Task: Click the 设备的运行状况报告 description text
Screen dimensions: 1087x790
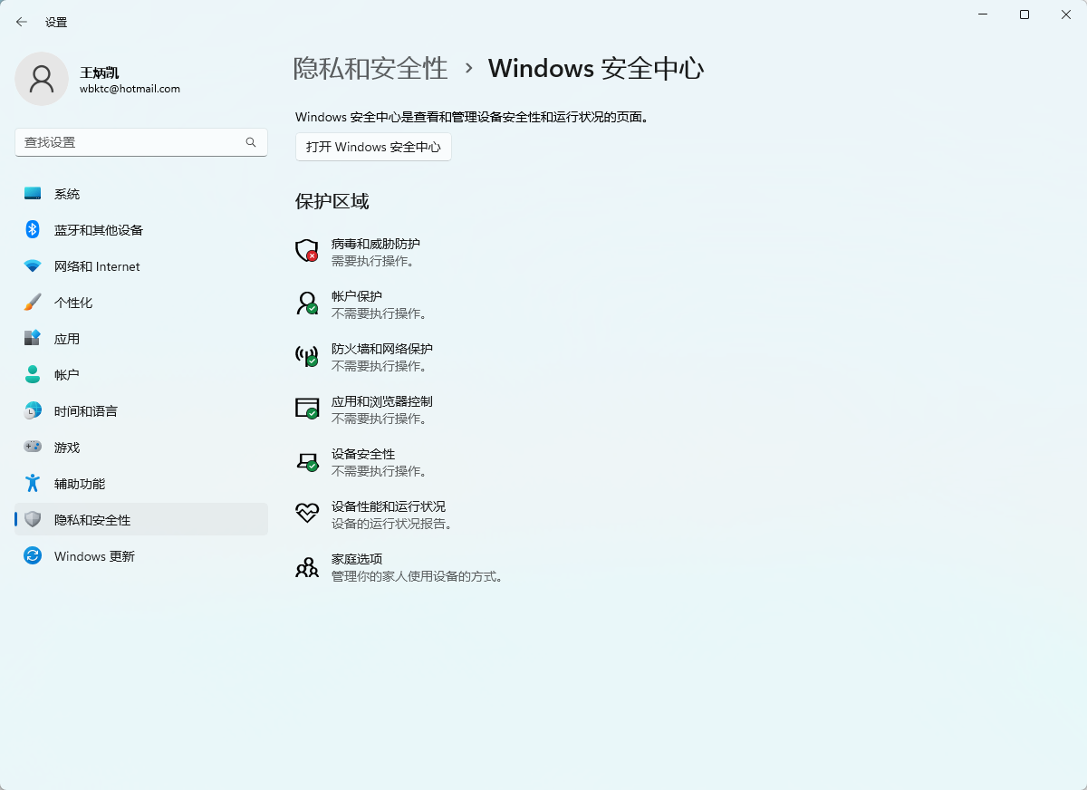Action: click(392, 524)
